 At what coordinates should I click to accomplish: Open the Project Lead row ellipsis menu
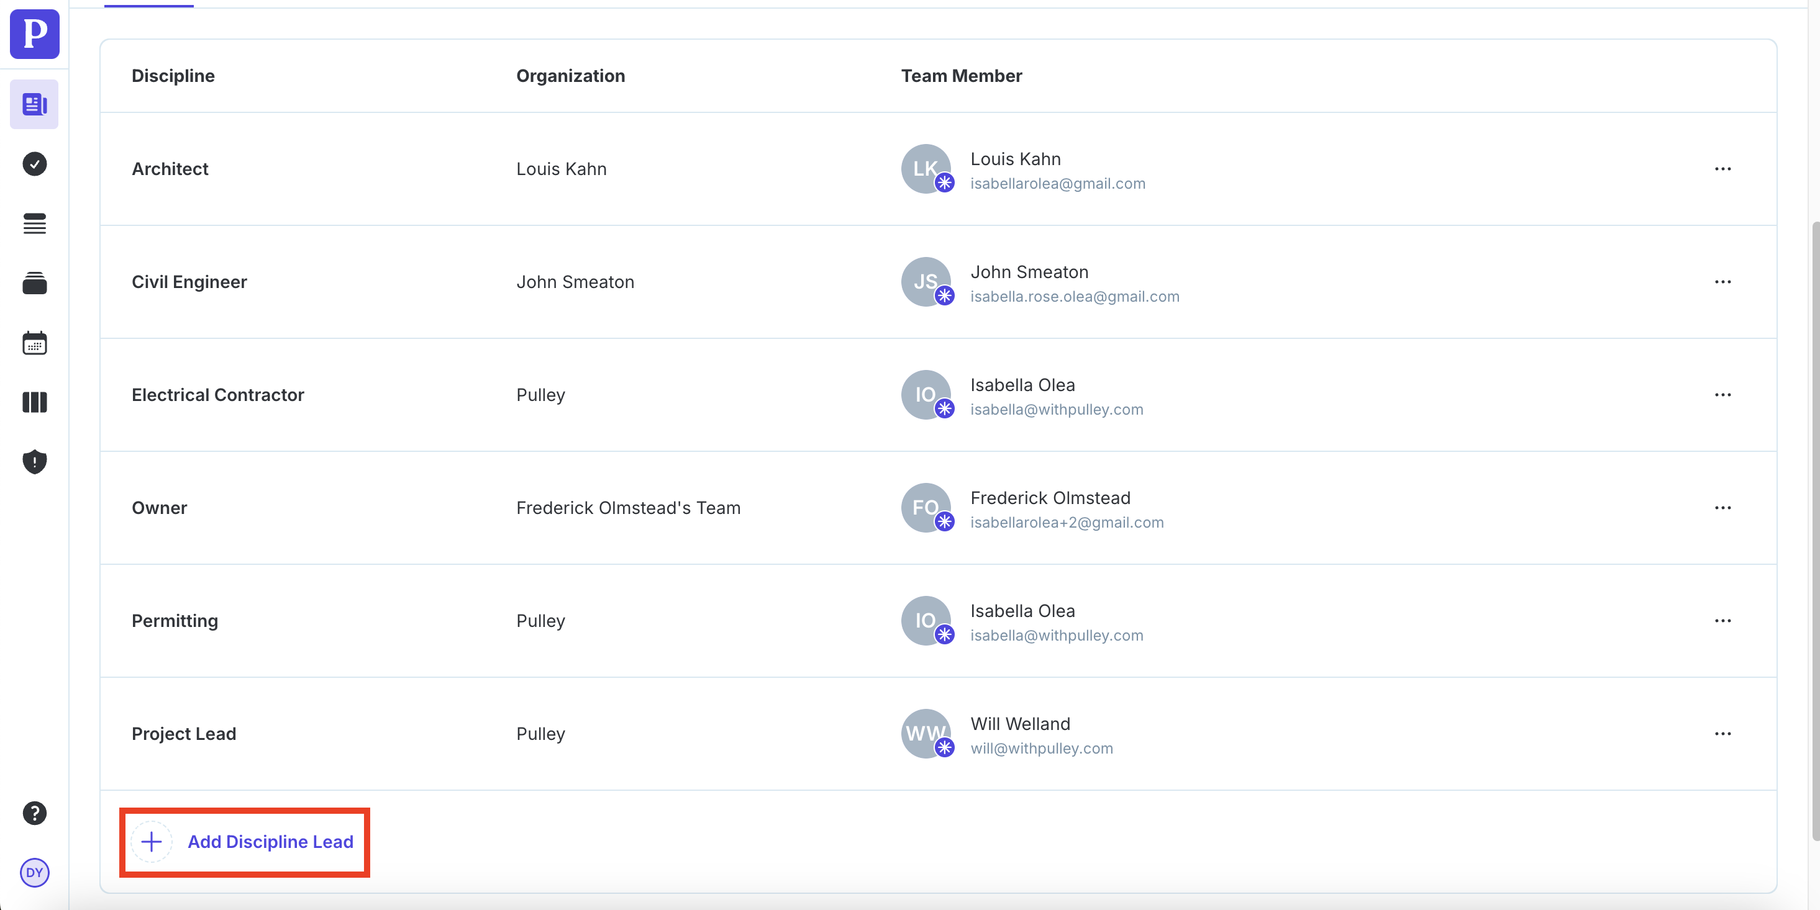pyautogui.click(x=1722, y=734)
